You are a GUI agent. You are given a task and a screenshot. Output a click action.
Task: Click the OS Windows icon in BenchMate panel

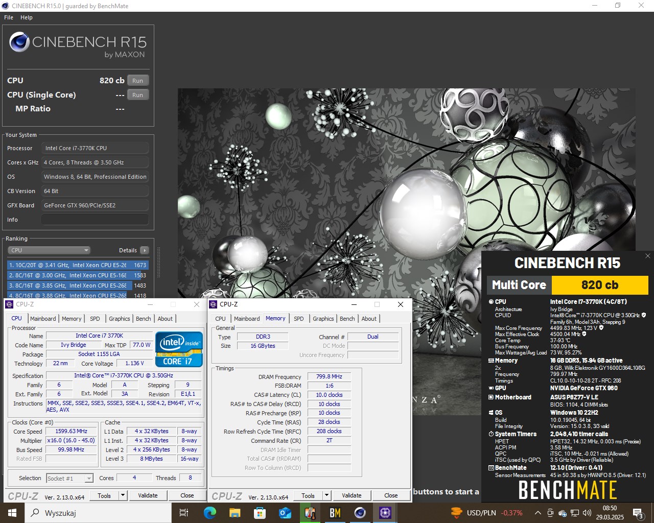491,413
